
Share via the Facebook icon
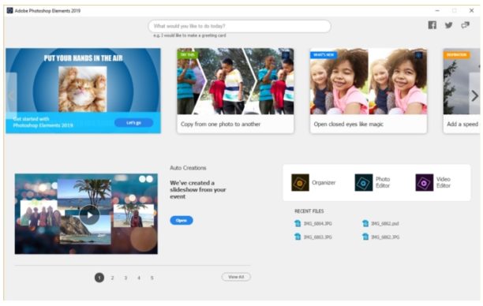coord(432,25)
